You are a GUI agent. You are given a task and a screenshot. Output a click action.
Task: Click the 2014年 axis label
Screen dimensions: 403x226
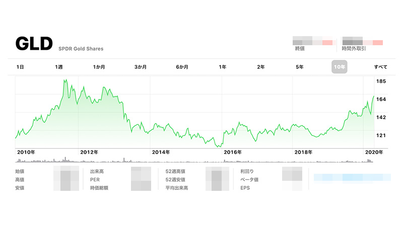(x=161, y=152)
